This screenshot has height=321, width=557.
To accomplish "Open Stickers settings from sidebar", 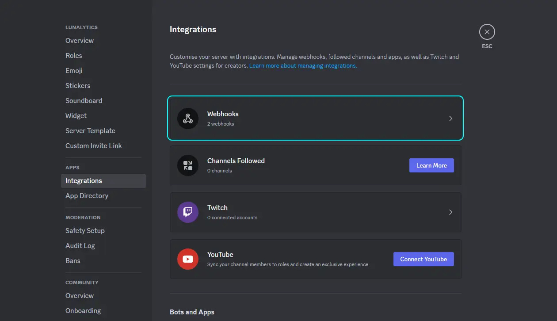I will [77, 85].
